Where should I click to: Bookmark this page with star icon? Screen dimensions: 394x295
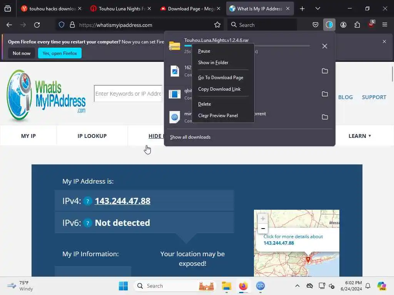click(x=217, y=25)
